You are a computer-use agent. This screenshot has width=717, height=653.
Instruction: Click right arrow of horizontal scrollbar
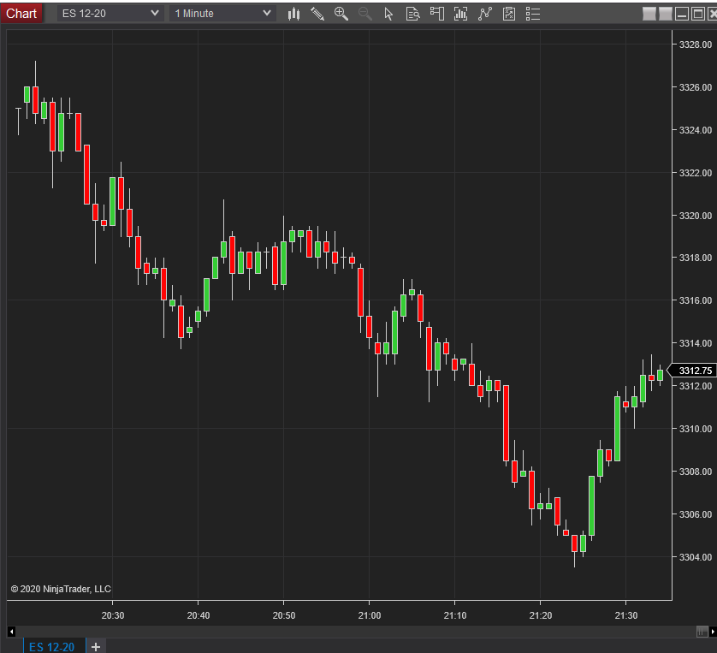713,632
